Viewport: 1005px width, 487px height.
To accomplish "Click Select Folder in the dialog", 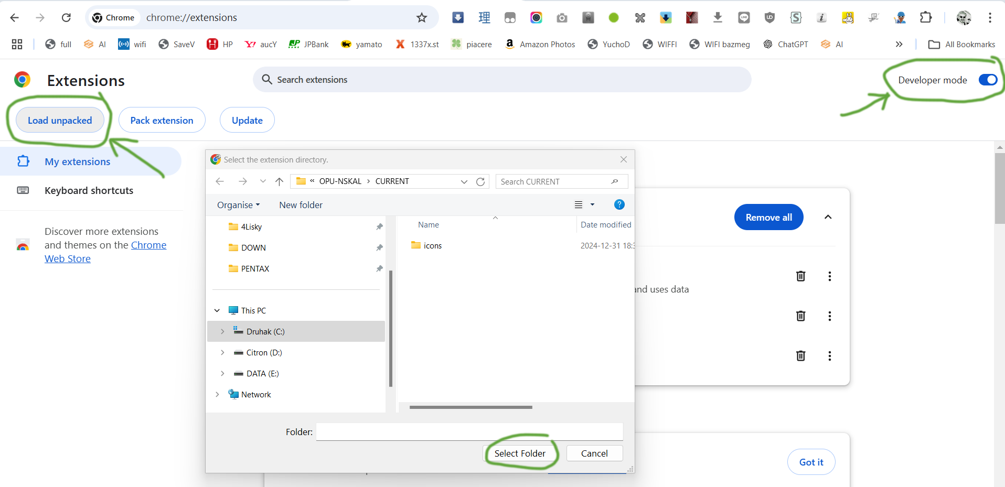I will (x=519, y=453).
